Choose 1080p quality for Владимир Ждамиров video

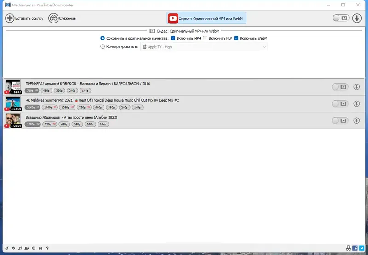pyautogui.click(x=33, y=124)
